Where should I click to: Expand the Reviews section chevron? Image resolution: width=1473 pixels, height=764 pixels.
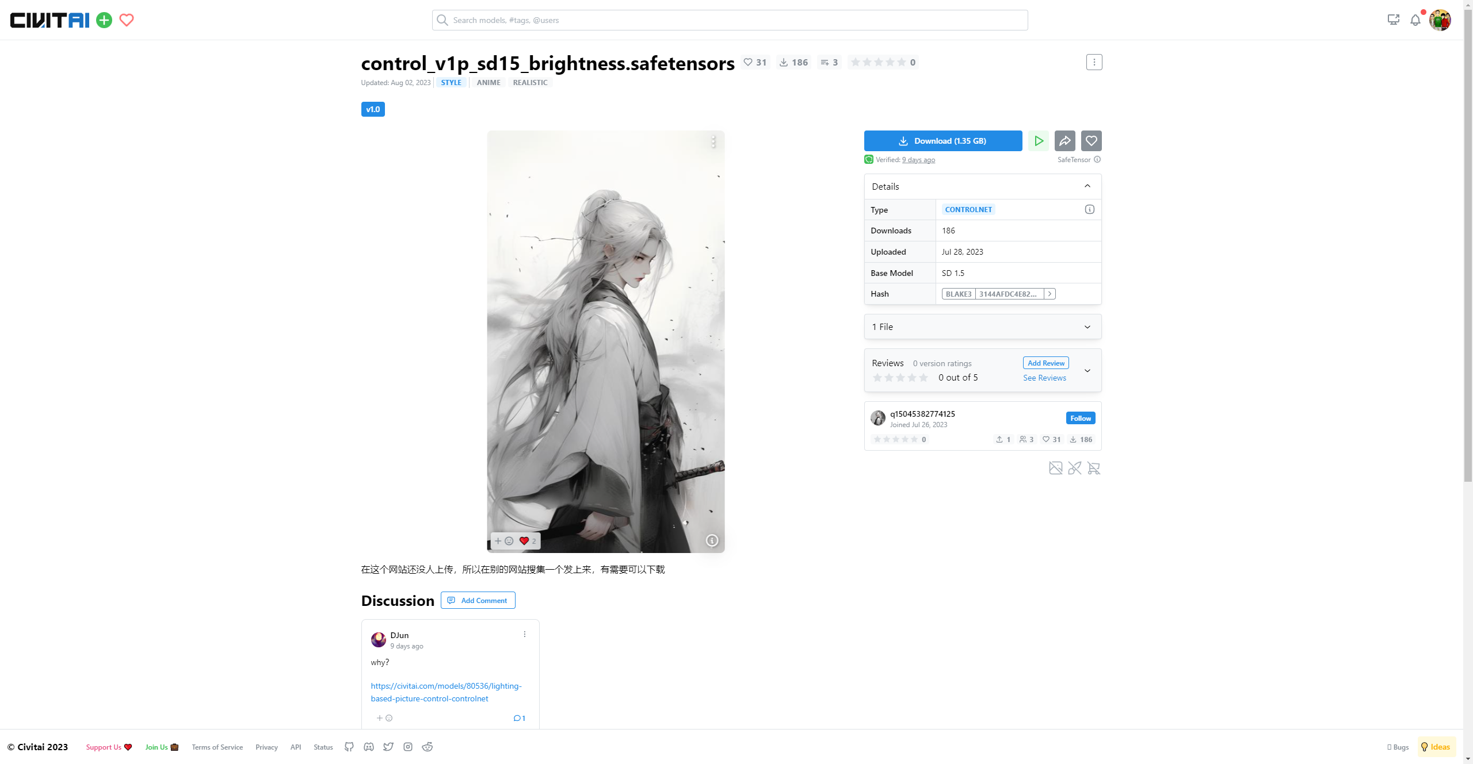point(1087,371)
